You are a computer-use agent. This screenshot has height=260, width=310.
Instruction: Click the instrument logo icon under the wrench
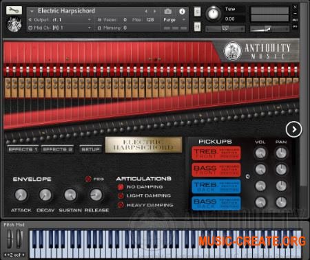pos(14,24)
